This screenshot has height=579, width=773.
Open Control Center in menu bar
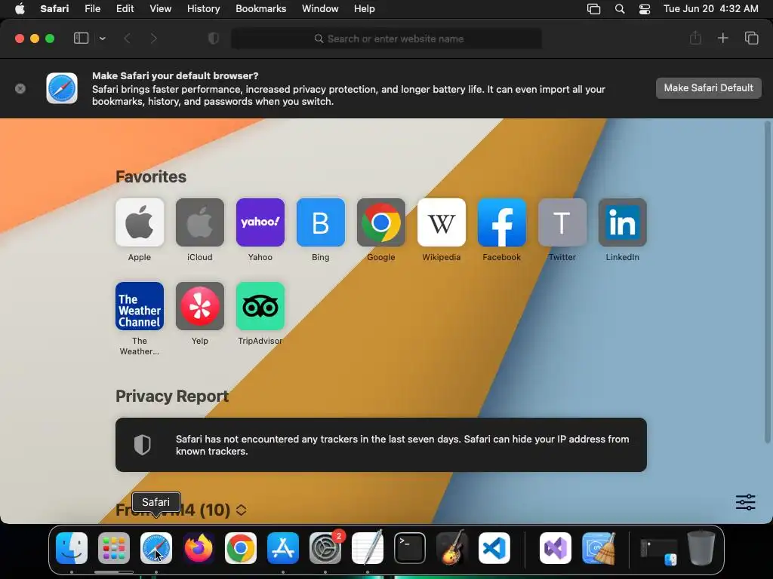click(645, 9)
